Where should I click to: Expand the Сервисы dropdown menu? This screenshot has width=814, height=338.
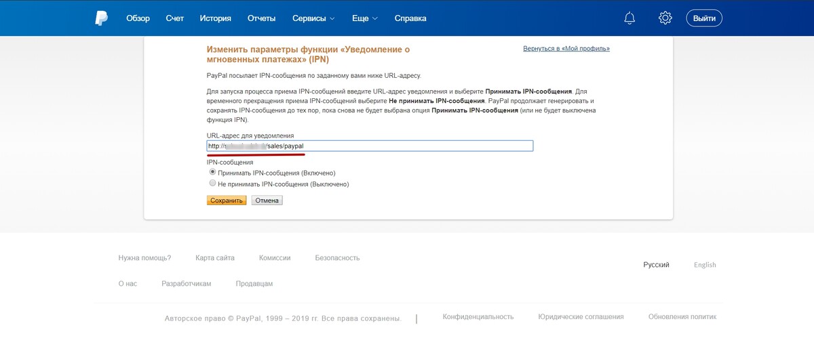(313, 18)
